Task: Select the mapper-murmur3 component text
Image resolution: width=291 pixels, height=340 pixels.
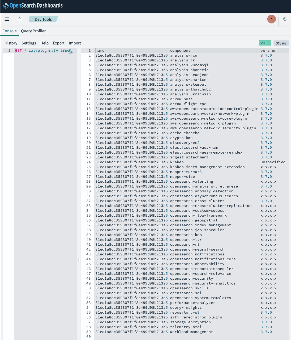Action: [x=186, y=172]
